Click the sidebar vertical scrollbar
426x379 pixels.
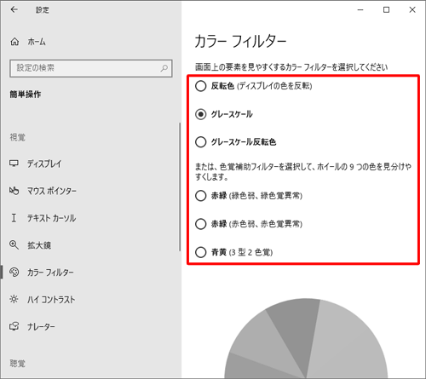[x=180, y=187]
